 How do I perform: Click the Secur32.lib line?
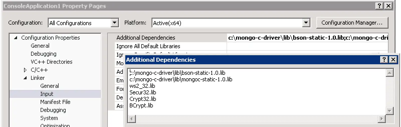coord(143,92)
